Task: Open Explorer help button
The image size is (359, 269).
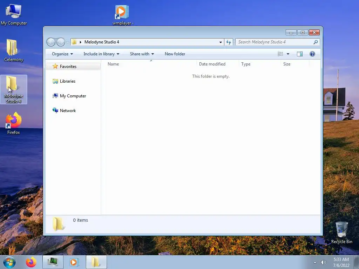Action: tap(312, 54)
